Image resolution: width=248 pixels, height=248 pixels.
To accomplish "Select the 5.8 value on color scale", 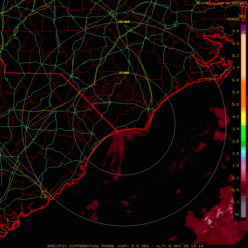I will tap(236, 92).
